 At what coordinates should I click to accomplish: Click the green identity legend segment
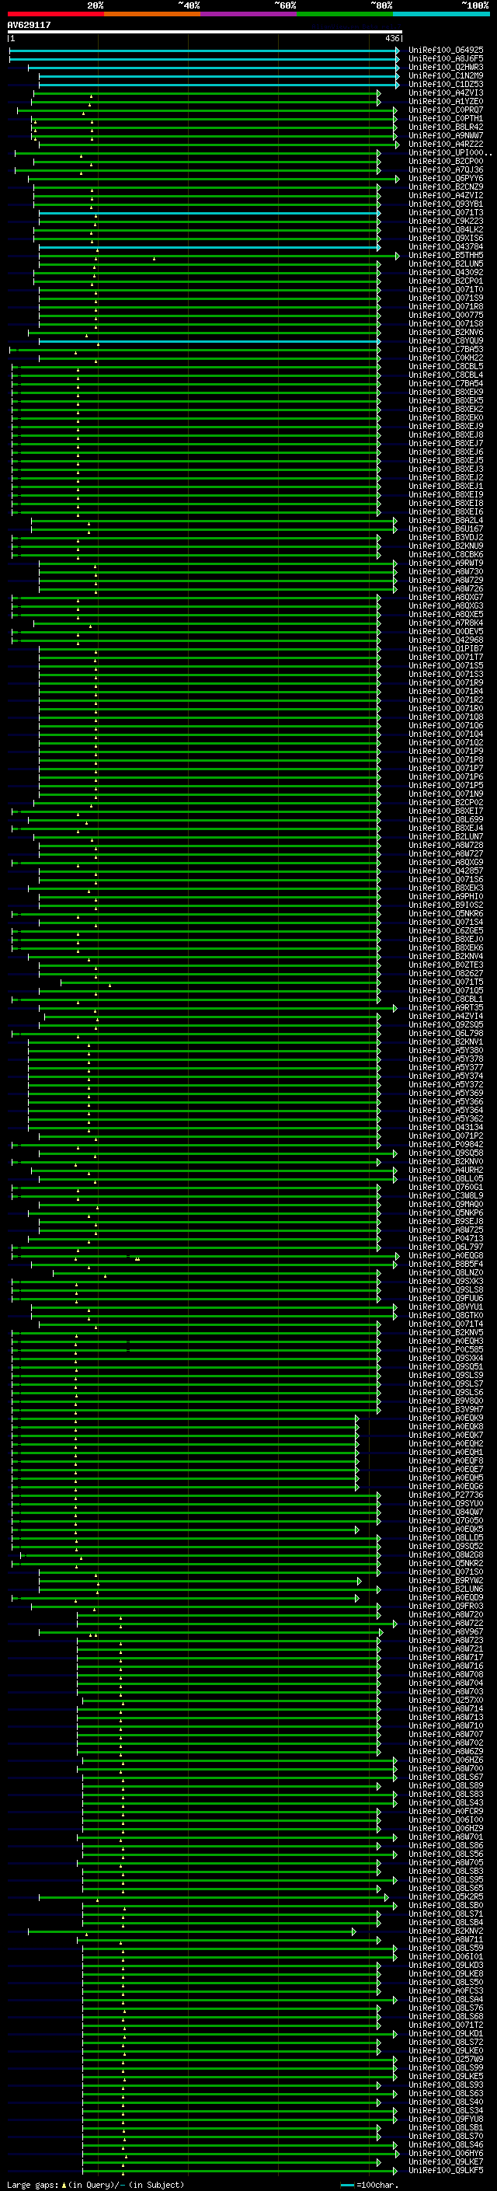(345, 14)
